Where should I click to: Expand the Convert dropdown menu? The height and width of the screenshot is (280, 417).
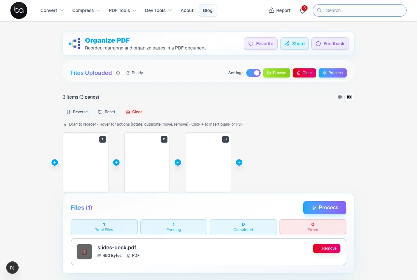click(x=52, y=10)
